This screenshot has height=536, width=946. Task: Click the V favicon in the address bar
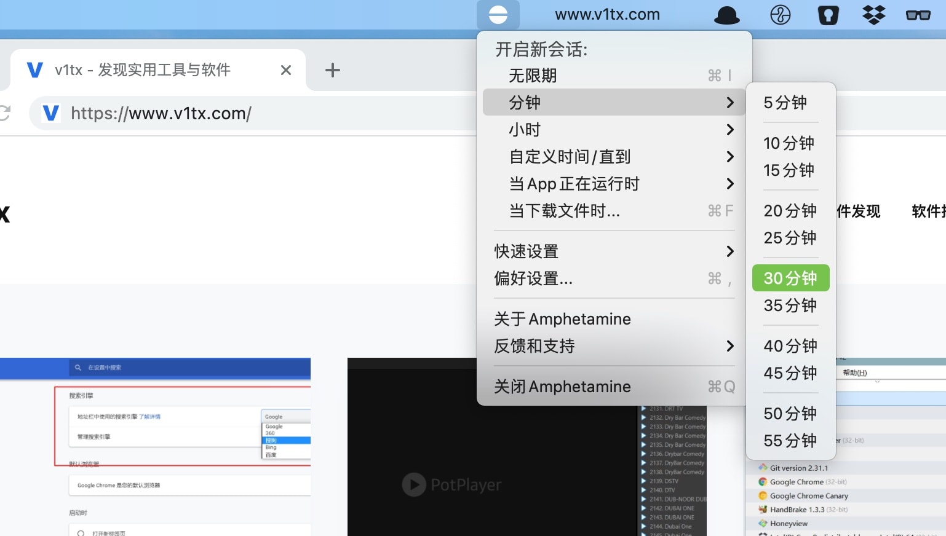(51, 113)
